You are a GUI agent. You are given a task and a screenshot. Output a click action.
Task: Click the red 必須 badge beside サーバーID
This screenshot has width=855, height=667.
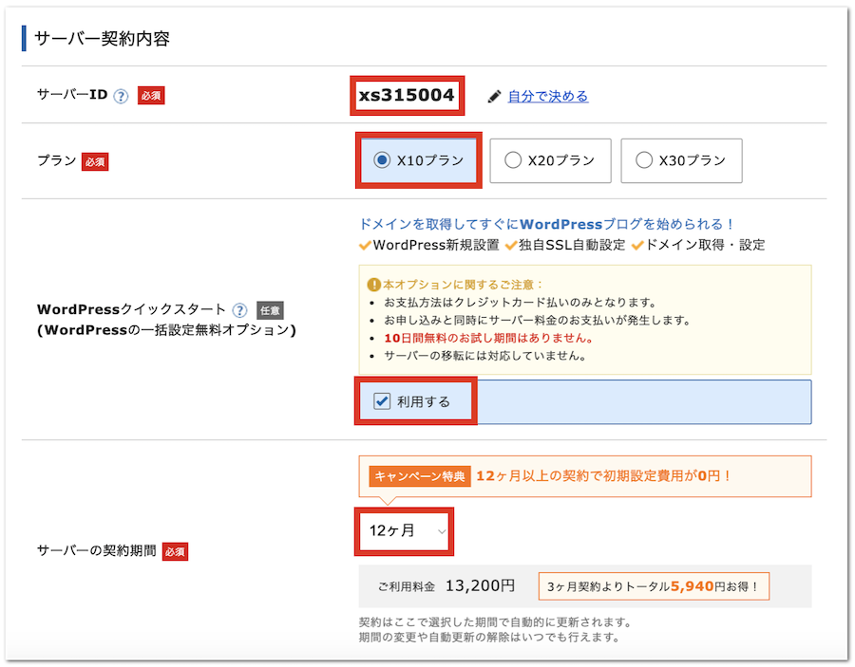point(151,96)
